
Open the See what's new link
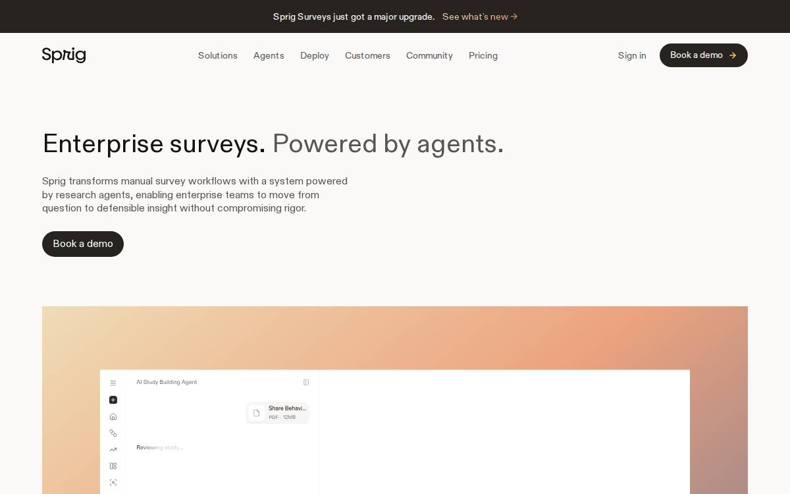(480, 16)
